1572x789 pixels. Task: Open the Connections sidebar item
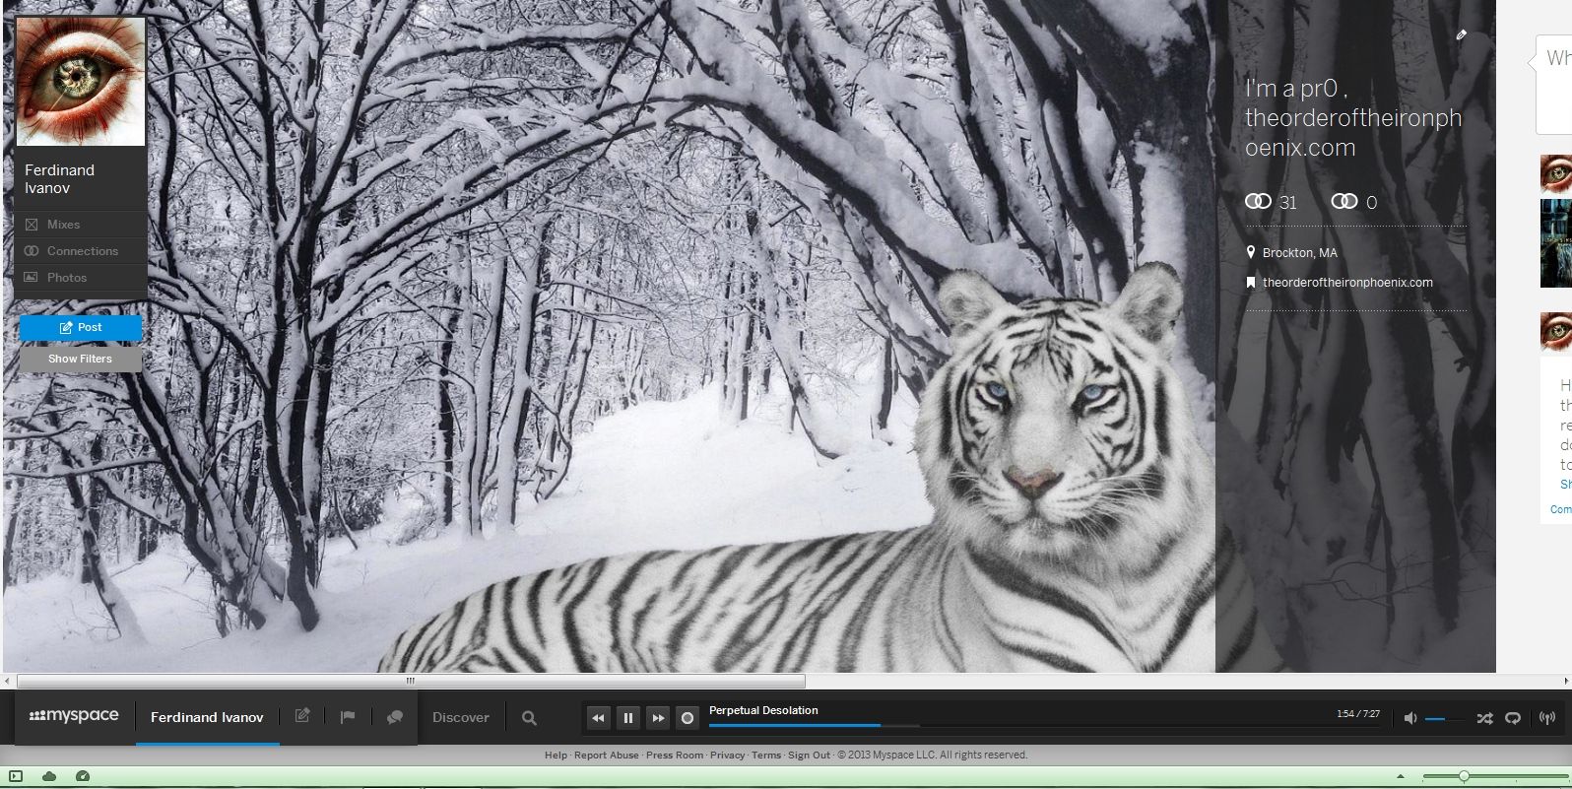pyautogui.click(x=82, y=251)
